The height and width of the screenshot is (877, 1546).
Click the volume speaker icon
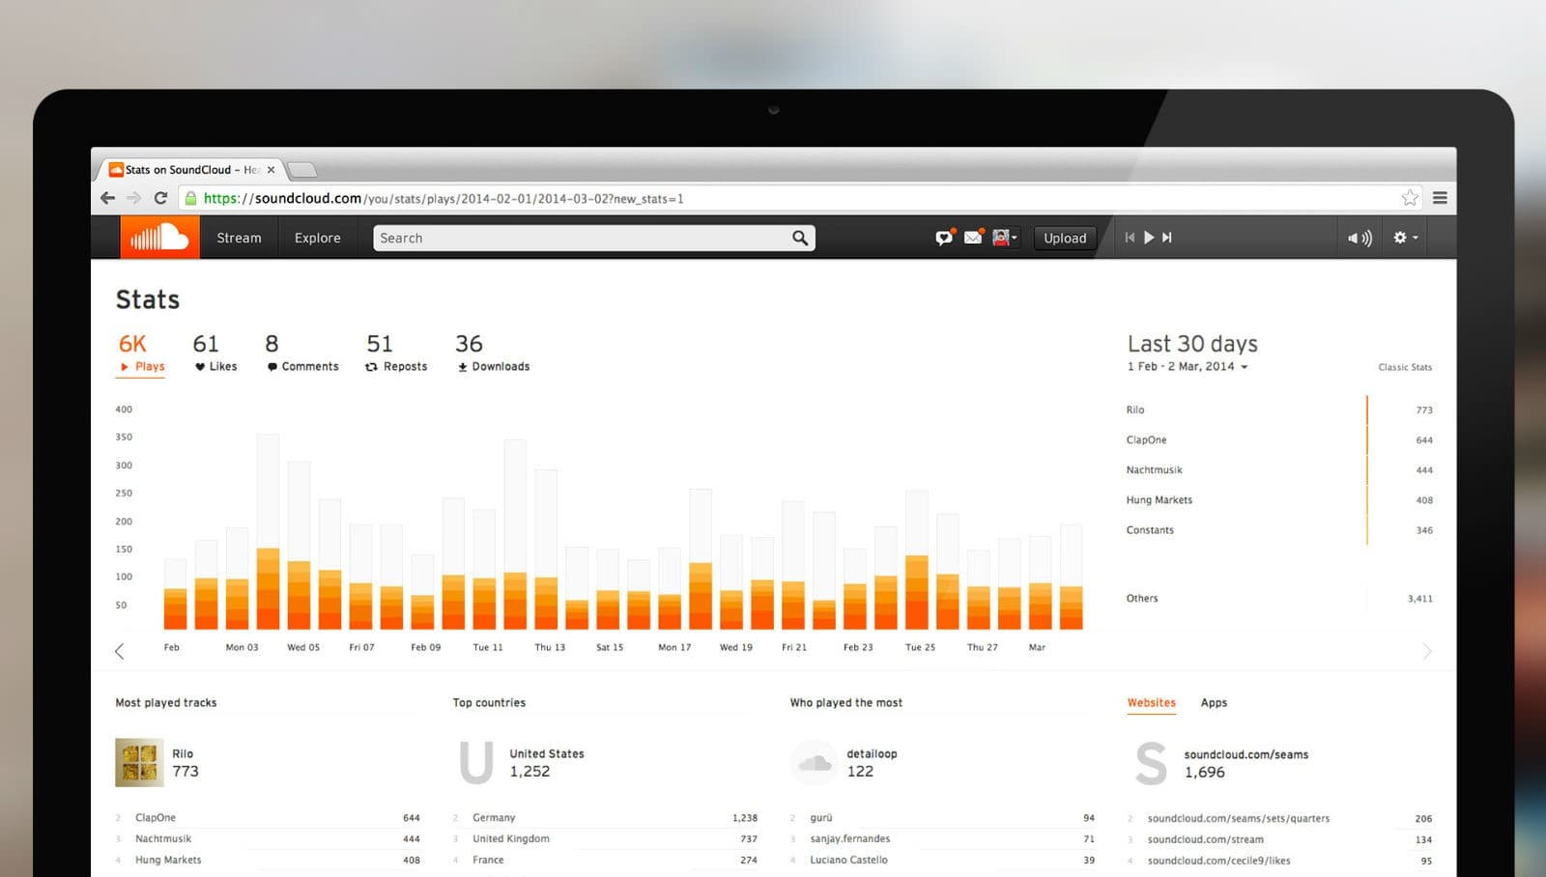[x=1359, y=238]
